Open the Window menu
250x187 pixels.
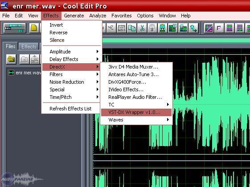click(x=167, y=16)
